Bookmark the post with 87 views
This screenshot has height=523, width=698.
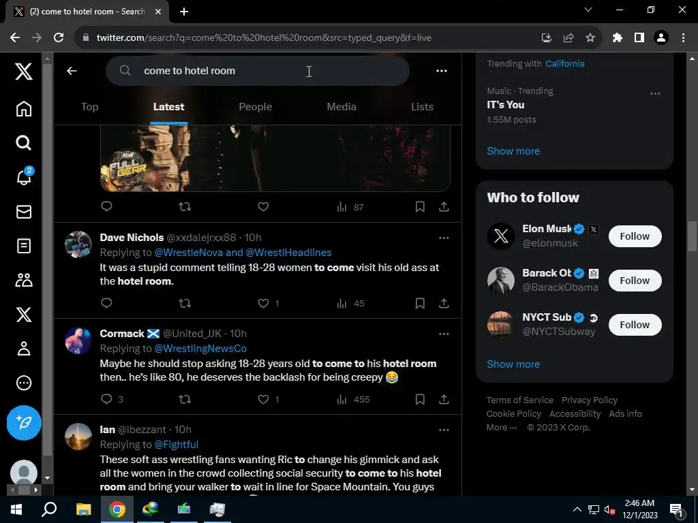(420, 206)
